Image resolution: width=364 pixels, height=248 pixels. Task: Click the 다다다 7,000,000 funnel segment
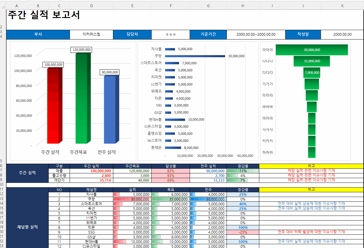[x=312, y=73]
